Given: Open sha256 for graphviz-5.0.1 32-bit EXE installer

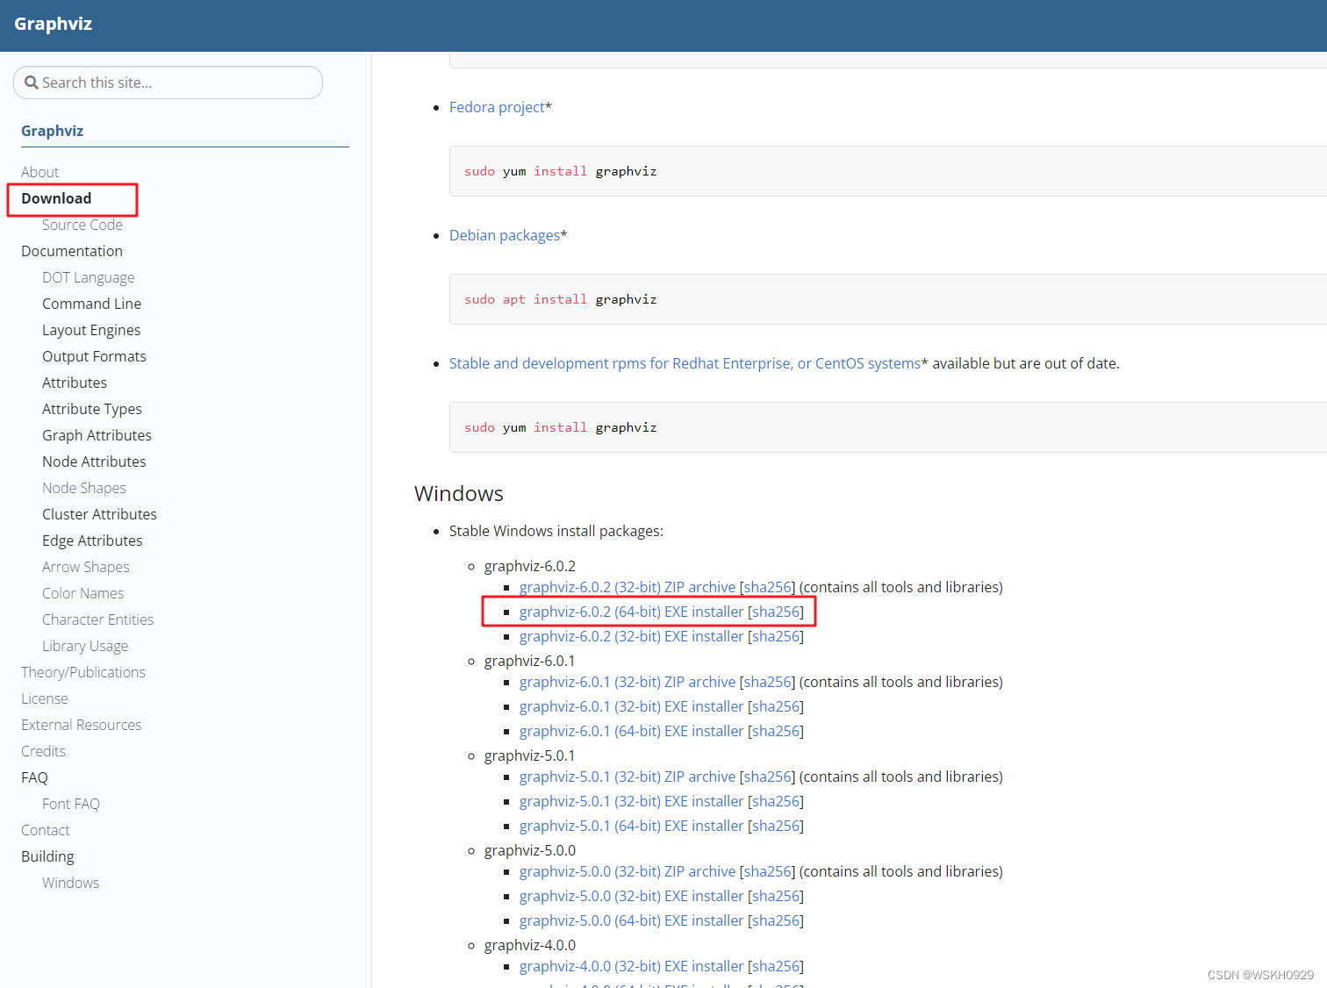Looking at the screenshot, I should [x=776, y=801].
